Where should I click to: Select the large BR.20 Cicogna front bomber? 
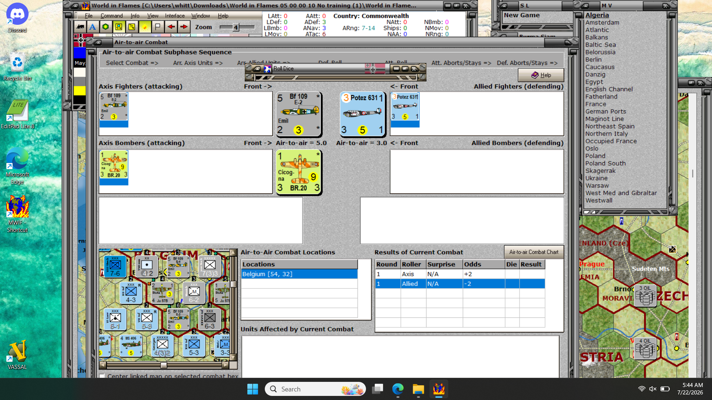point(299,172)
